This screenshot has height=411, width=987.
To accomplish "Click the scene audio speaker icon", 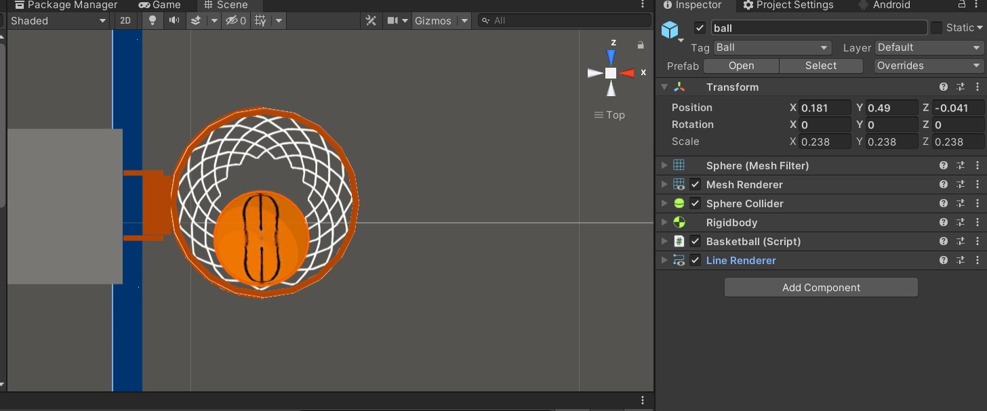I will (174, 20).
